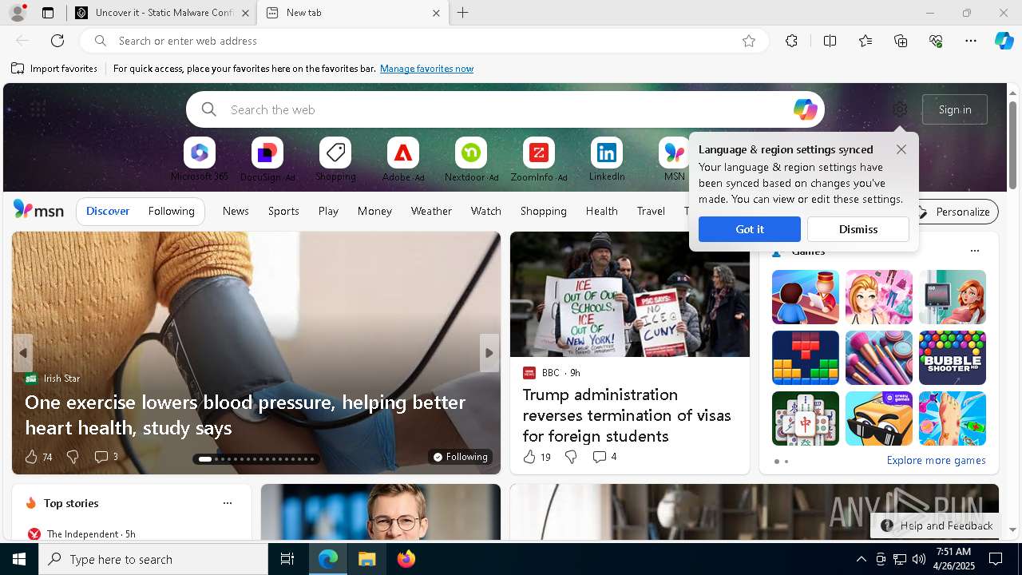Click Copilot icon in web search box
This screenshot has height=575, width=1022.
(x=805, y=109)
